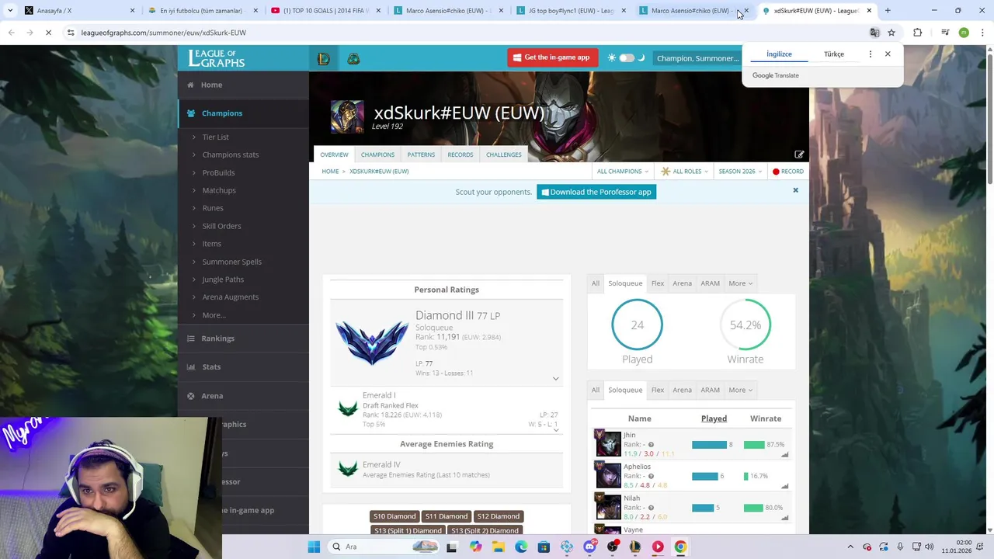Open Champions stats in the sidebar
The width and height of the screenshot is (994, 559).
click(230, 155)
